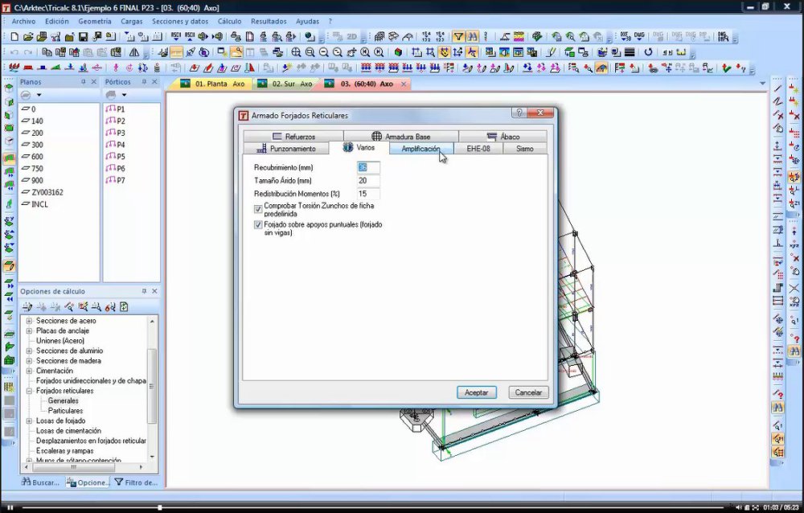
Task: Click the video progress bar slider handle
Action: [160, 507]
